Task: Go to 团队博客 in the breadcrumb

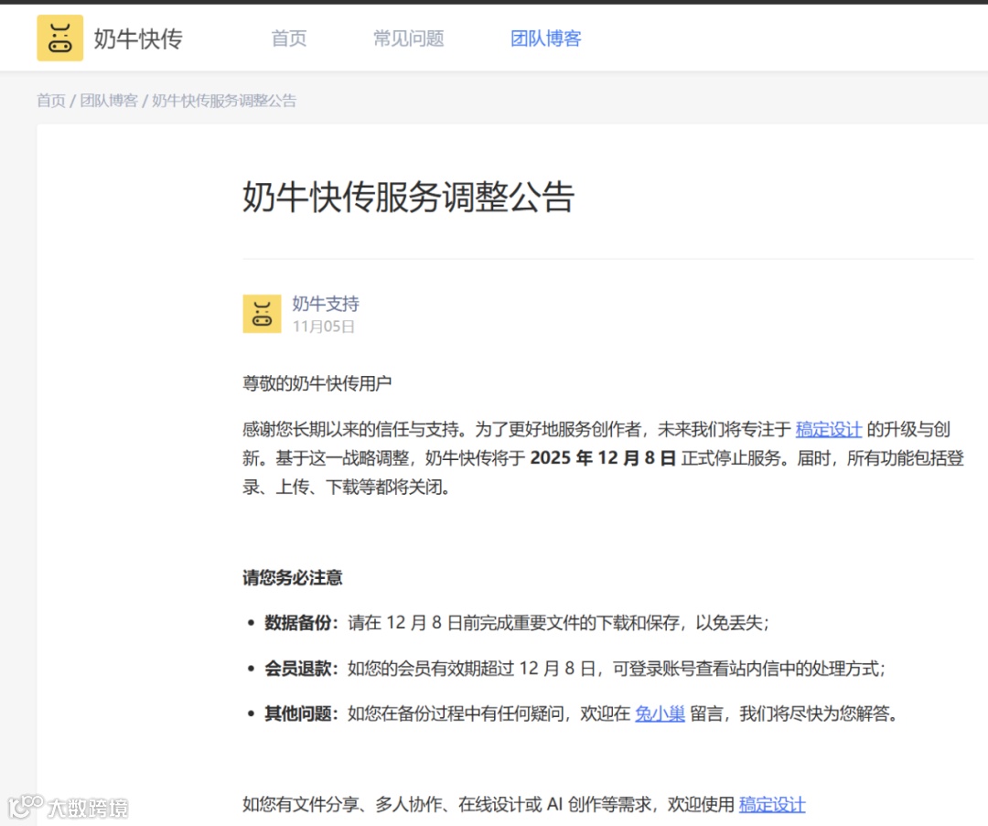Action: click(108, 101)
